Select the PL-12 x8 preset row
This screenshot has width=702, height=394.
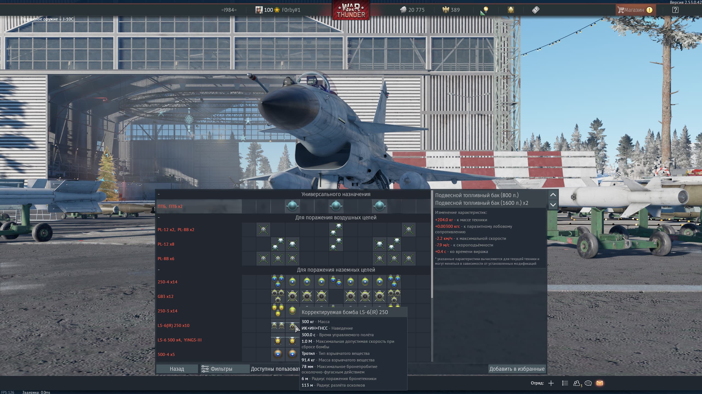coord(166,244)
